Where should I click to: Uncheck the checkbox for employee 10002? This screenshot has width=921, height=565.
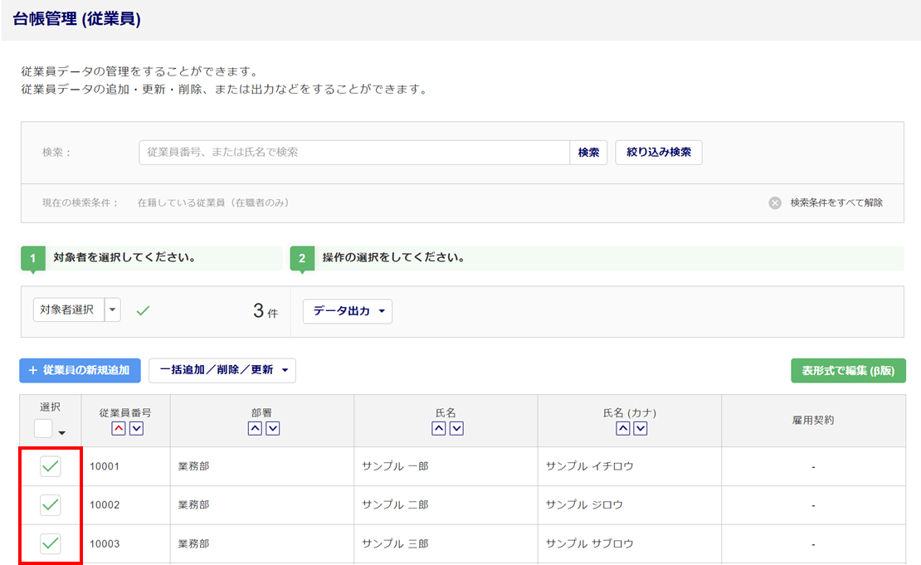(51, 505)
